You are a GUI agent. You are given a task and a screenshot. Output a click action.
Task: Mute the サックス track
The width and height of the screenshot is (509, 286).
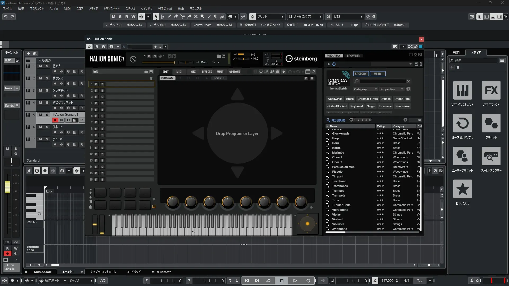click(40, 78)
